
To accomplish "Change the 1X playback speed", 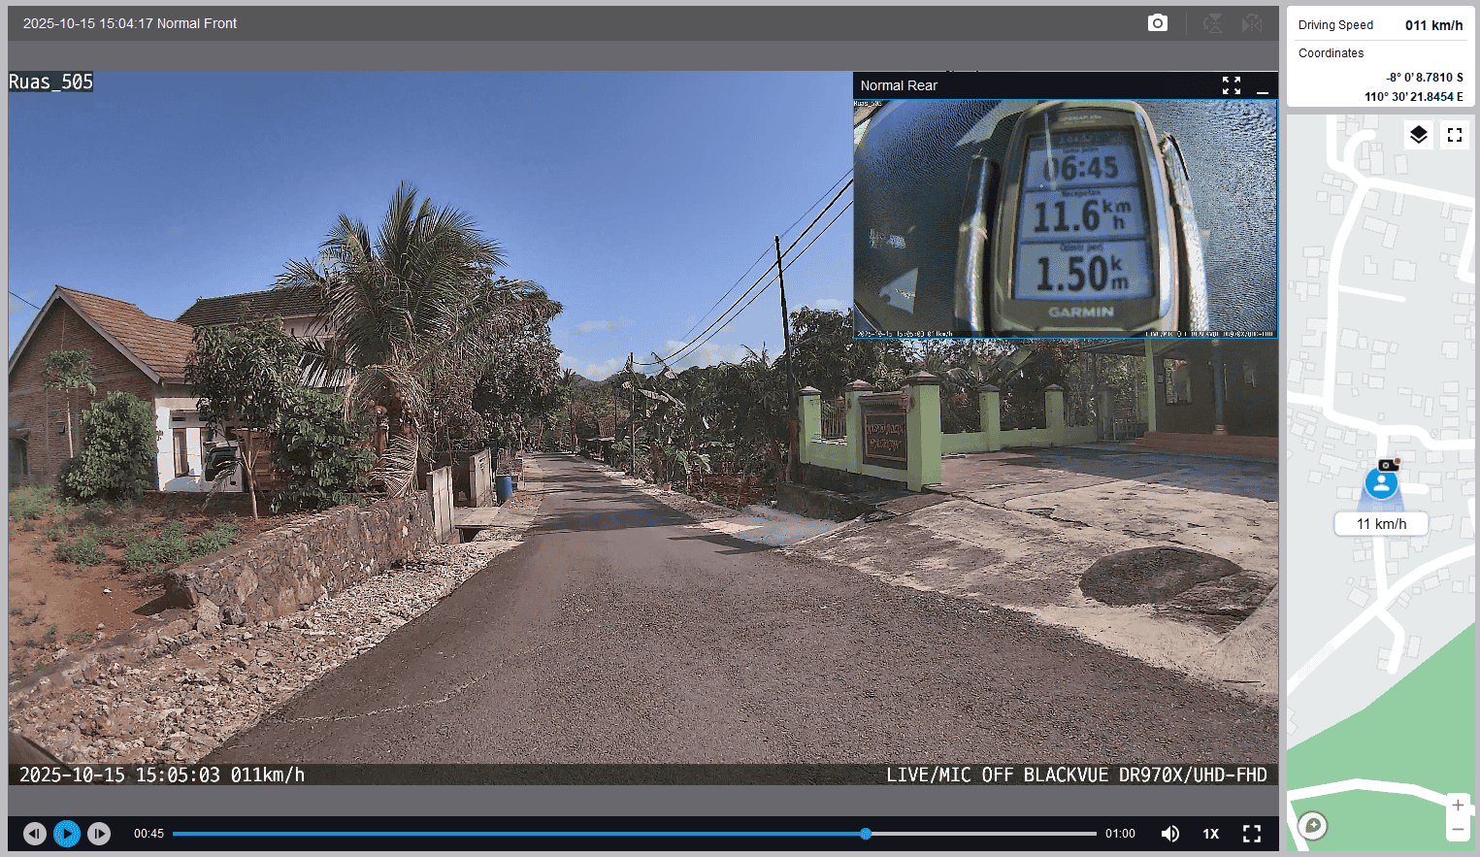I will (x=1211, y=834).
